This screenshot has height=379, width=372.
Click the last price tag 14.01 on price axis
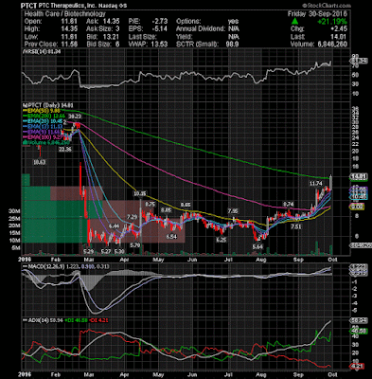click(x=360, y=176)
